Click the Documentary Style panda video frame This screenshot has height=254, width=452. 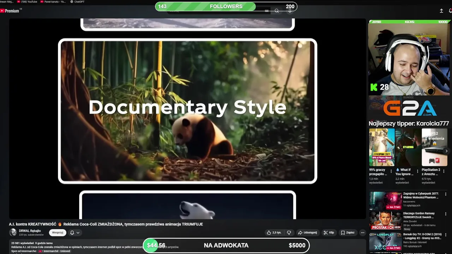click(x=188, y=111)
